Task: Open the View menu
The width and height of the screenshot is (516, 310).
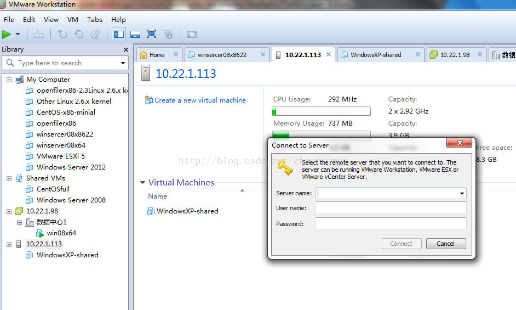Action: 51,19
